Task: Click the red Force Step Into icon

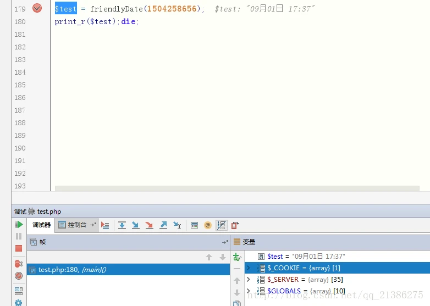Action: pos(150,225)
